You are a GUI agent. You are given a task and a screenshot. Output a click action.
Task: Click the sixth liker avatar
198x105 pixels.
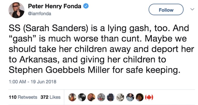(120, 97)
